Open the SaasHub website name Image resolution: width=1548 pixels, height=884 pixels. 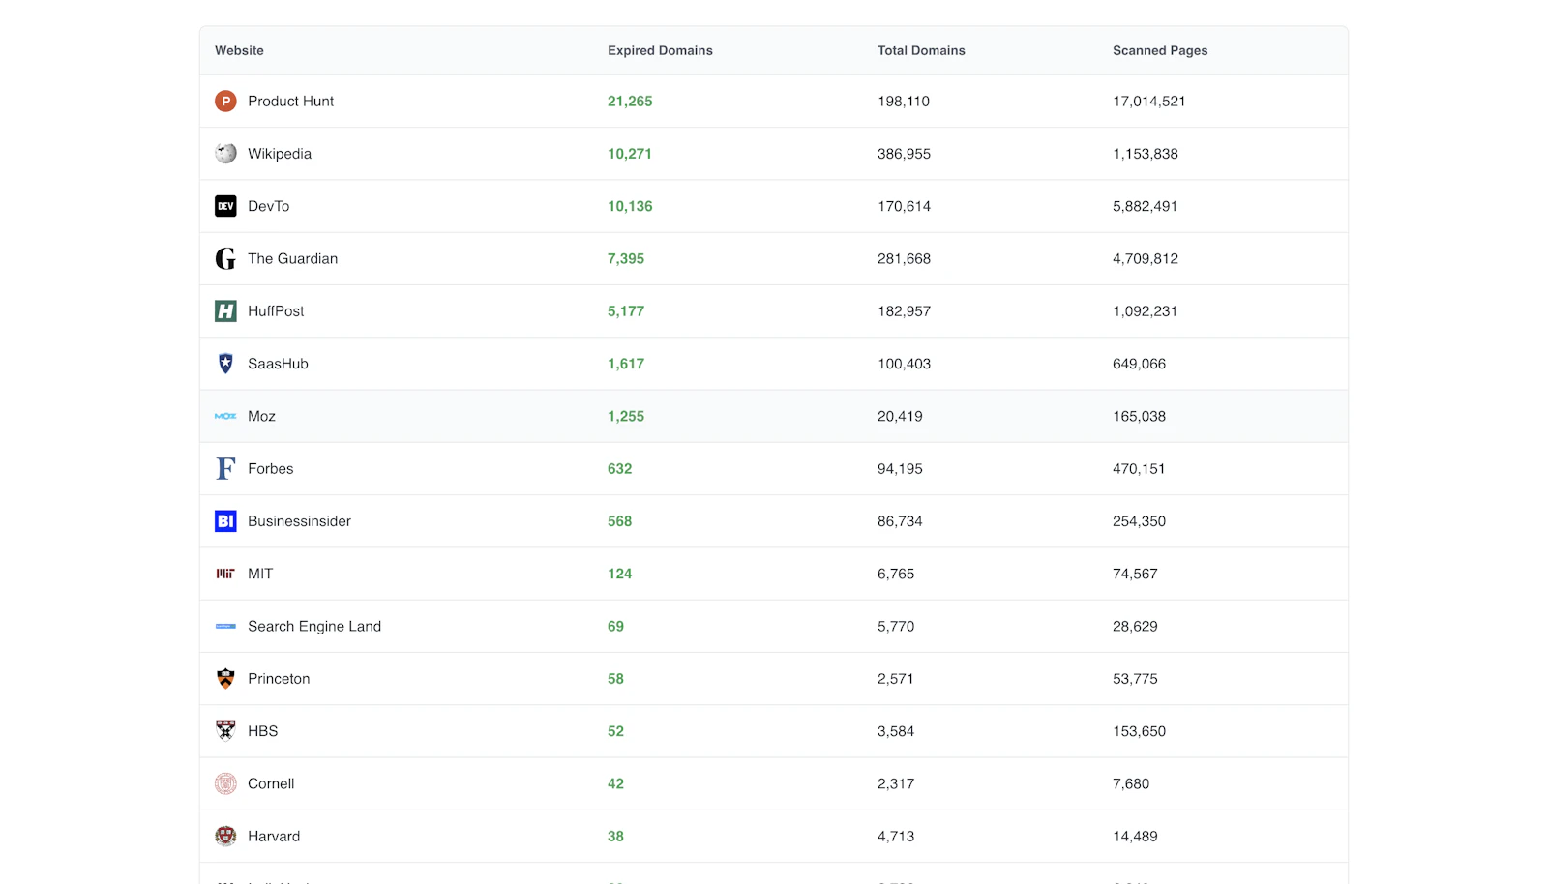tap(278, 364)
